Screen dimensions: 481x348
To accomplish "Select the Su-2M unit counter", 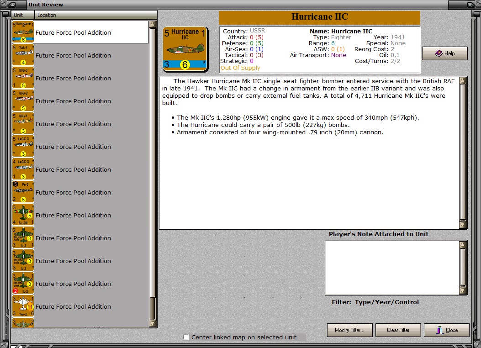I will (x=23, y=215).
